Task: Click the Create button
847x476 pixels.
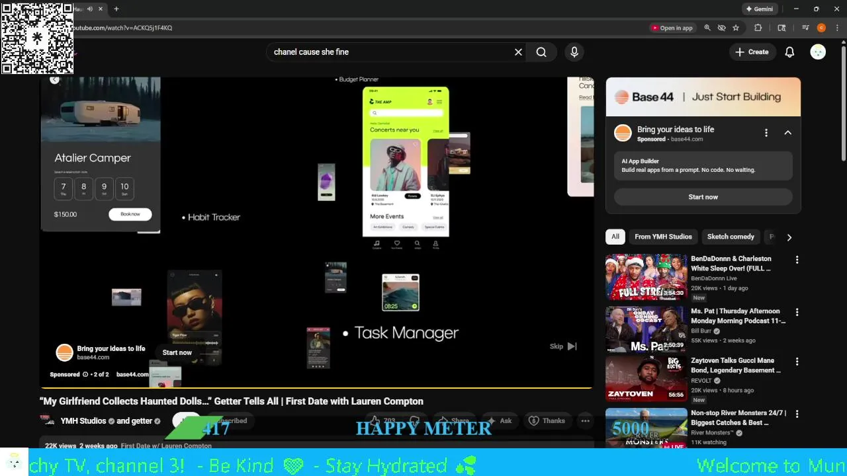Action: (x=752, y=52)
